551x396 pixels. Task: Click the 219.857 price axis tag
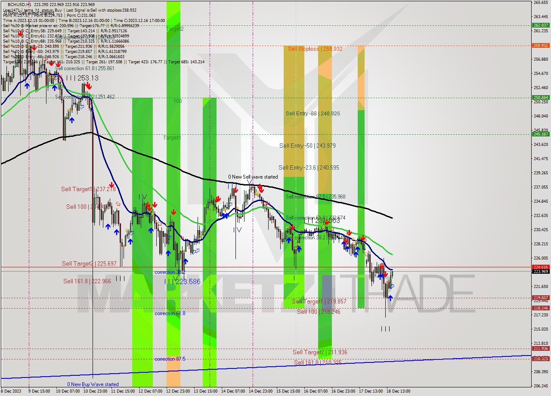(541, 297)
